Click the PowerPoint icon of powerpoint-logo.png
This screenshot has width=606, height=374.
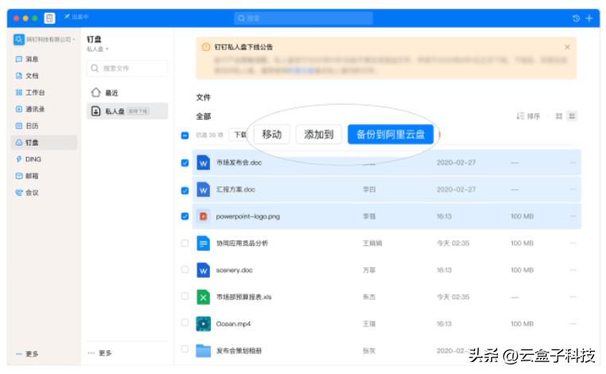tap(204, 216)
